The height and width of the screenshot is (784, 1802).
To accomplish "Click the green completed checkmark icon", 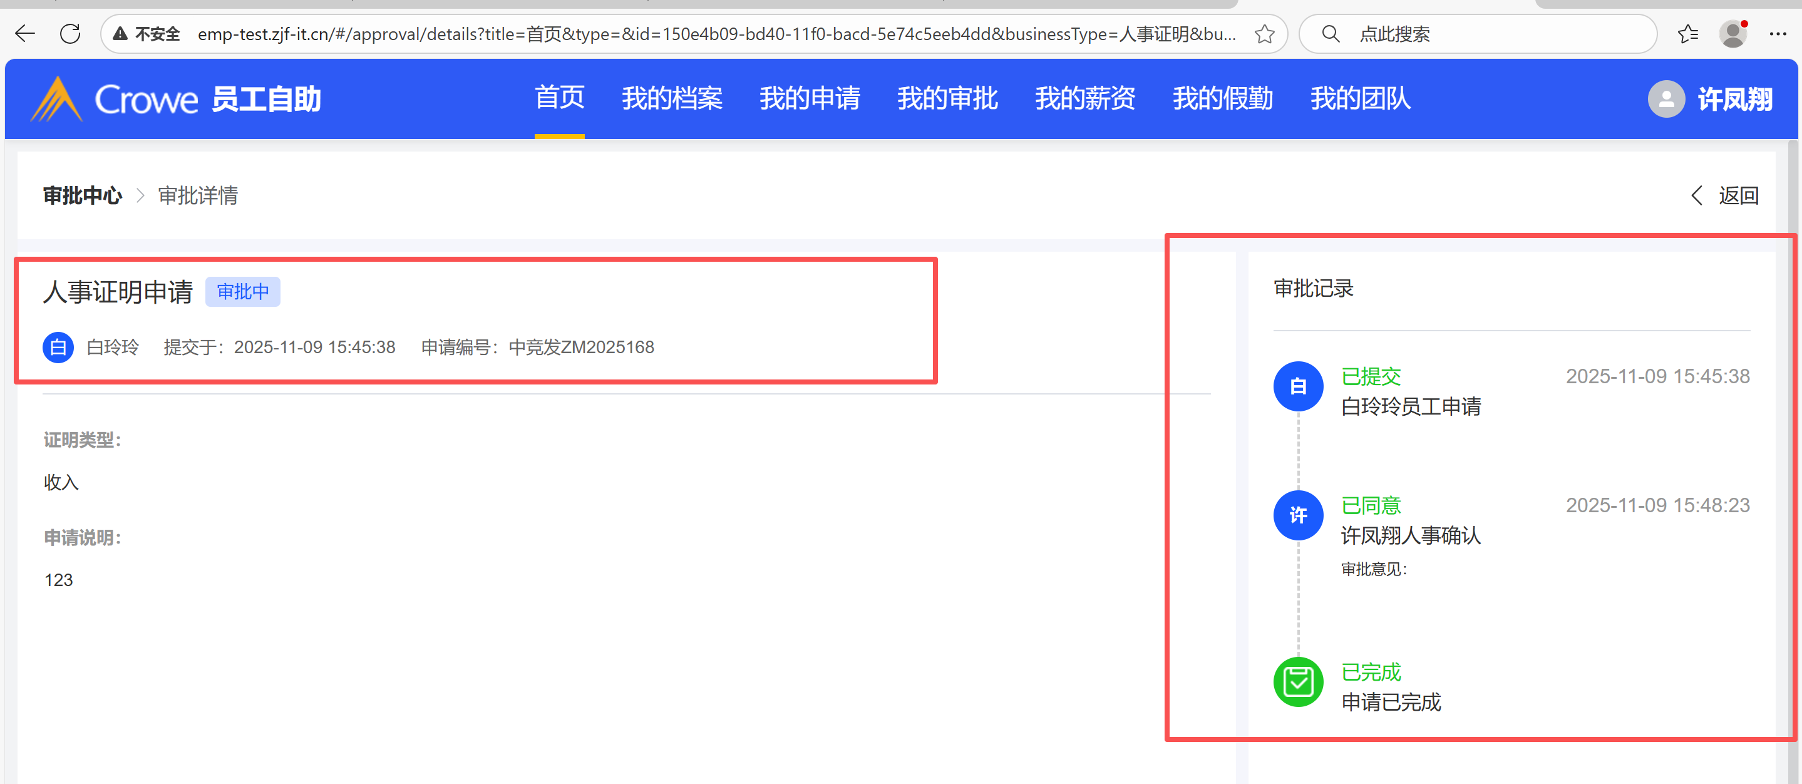I will coord(1297,681).
